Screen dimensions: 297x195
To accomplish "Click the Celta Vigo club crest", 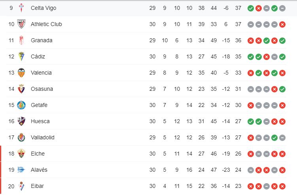I will coord(21,8).
